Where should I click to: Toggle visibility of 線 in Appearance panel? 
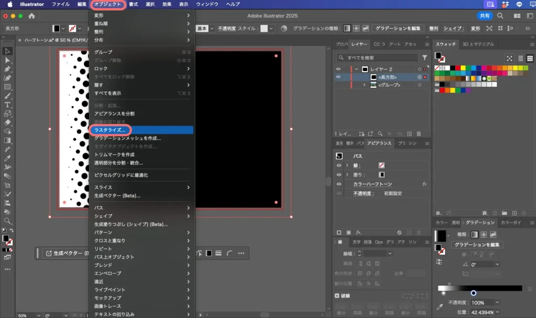339,165
